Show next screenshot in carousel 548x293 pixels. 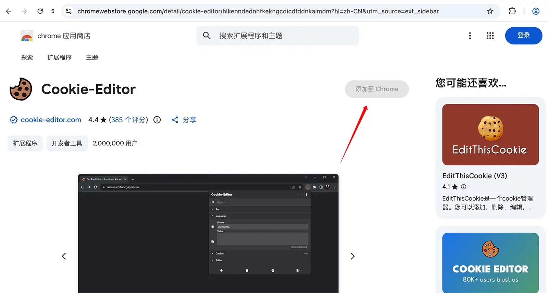(352, 256)
